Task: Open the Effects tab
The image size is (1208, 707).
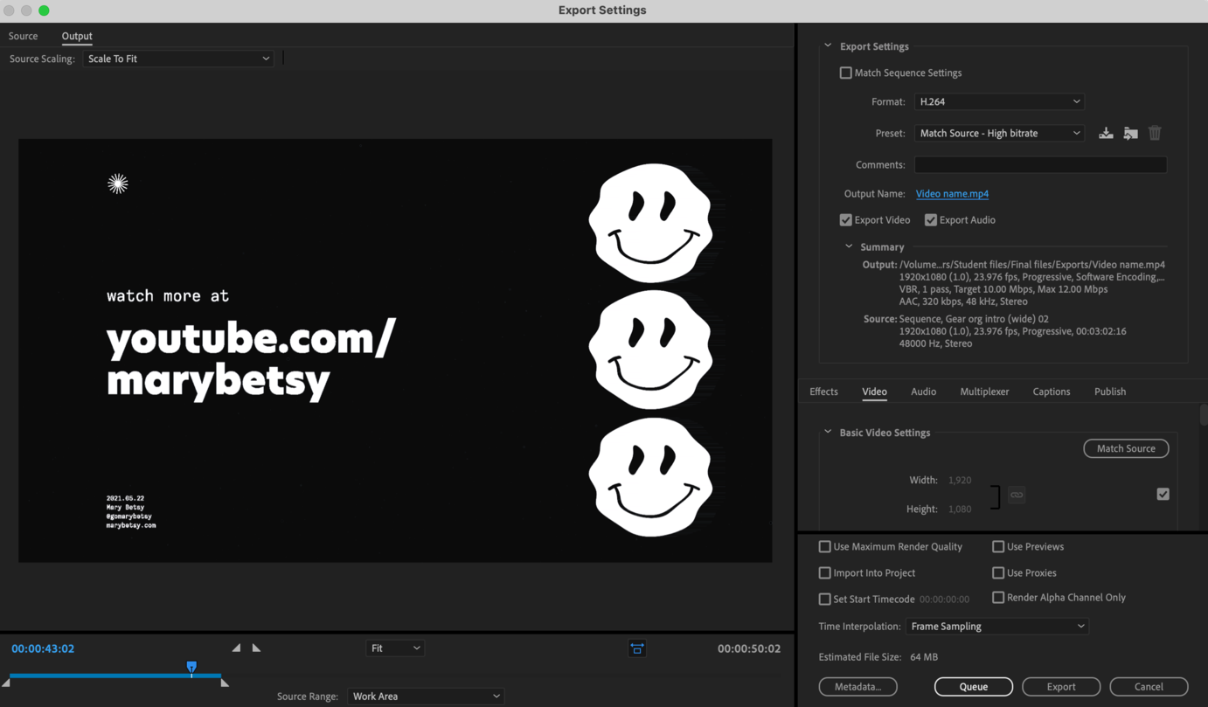Action: (x=823, y=392)
